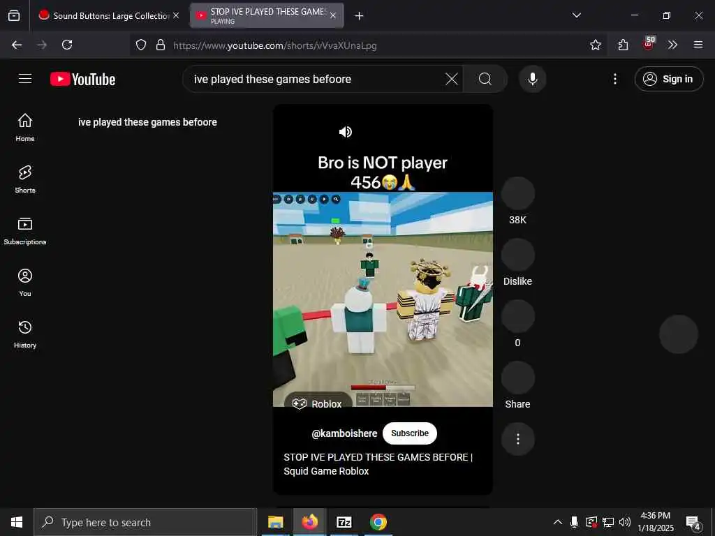
Task: Open Firefox application menu
Action: pyautogui.click(x=698, y=45)
